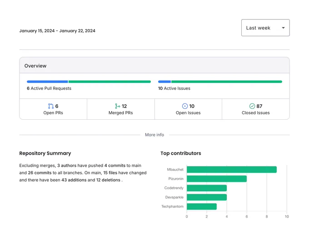Click the Techphantom name label in chart

click(172, 206)
